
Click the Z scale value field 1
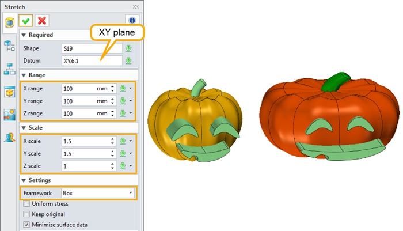coord(89,166)
